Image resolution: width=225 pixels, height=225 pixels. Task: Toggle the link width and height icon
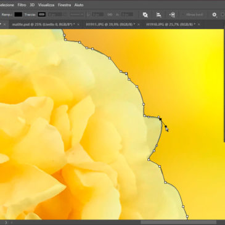110,15
